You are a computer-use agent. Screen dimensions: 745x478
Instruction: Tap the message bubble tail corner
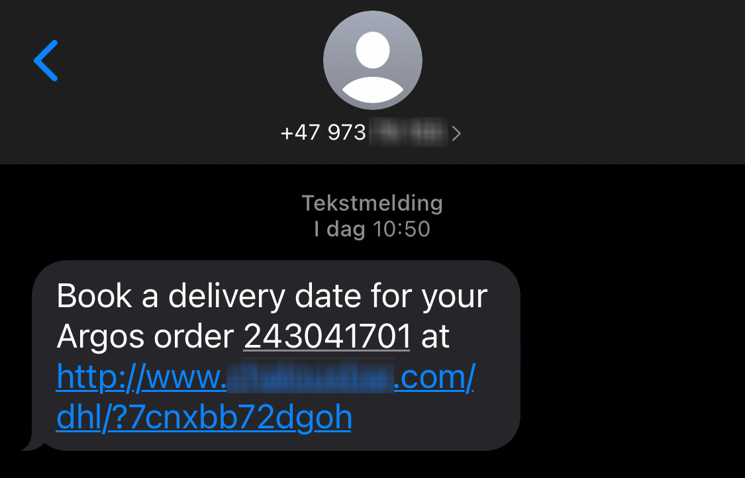pyautogui.click(x=33, y=444)
